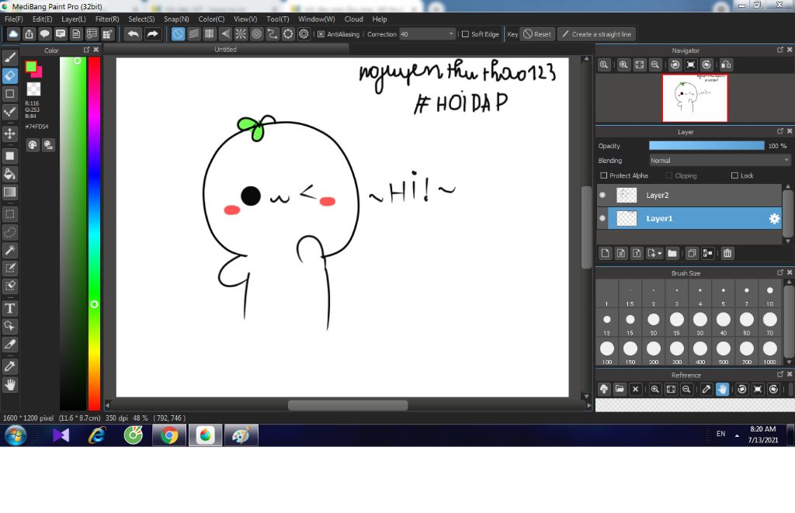Select the Move tool
795x513 pixels.
9,133
